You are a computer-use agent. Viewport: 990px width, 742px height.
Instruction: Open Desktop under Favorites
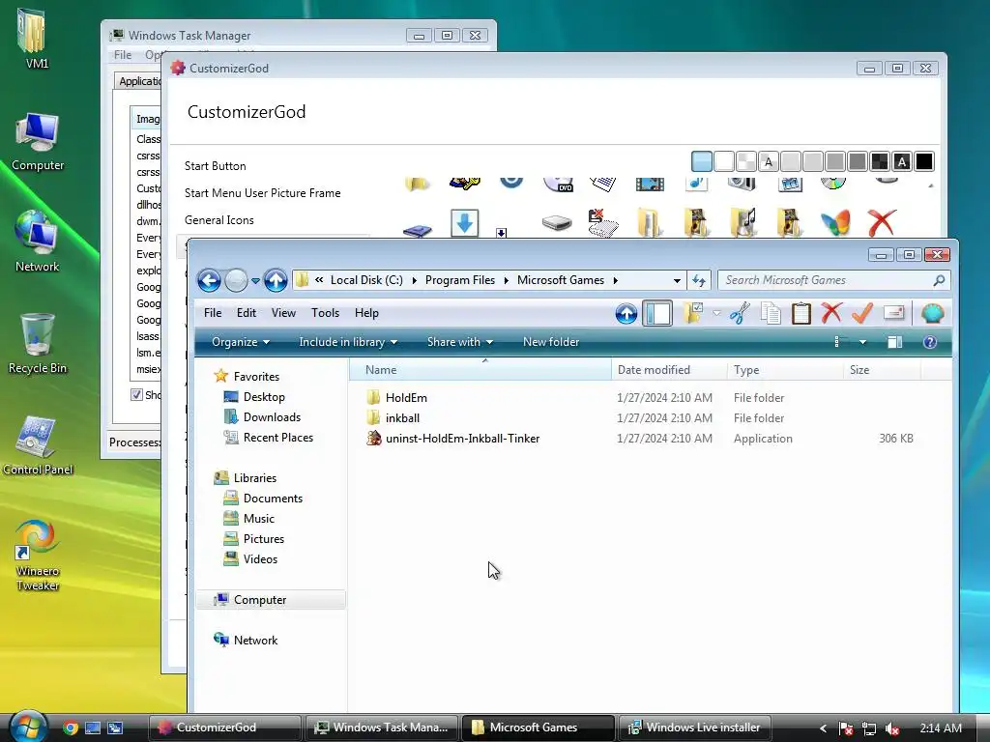[264, 397]
